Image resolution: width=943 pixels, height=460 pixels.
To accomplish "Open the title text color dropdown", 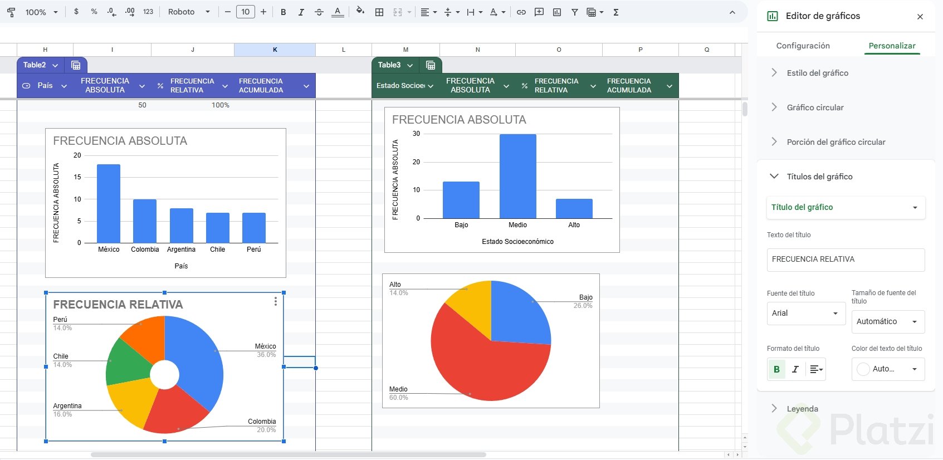I will point(888,369).
